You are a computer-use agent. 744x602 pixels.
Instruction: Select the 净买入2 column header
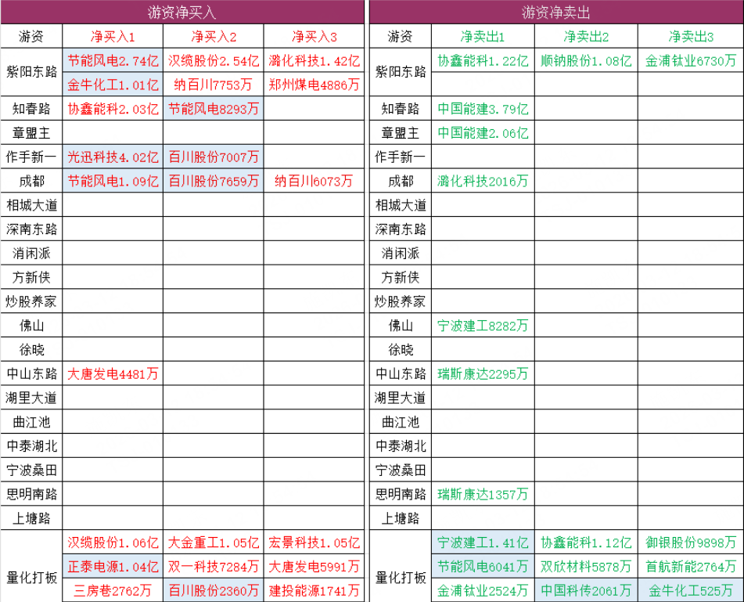(x=214, y=37)
